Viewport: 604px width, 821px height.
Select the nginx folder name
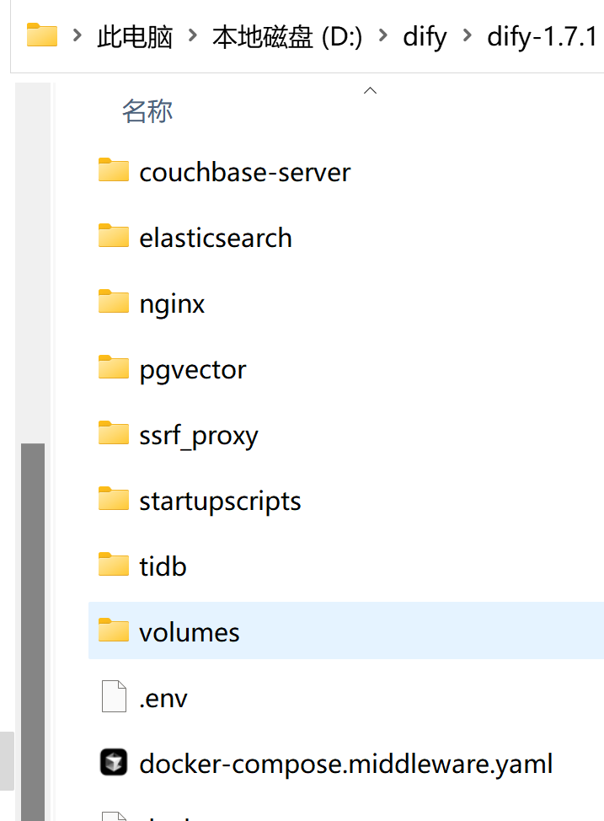tap(172, 305)
